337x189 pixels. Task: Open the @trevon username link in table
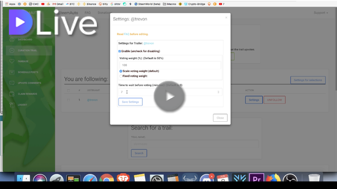(x=93, y=100)
